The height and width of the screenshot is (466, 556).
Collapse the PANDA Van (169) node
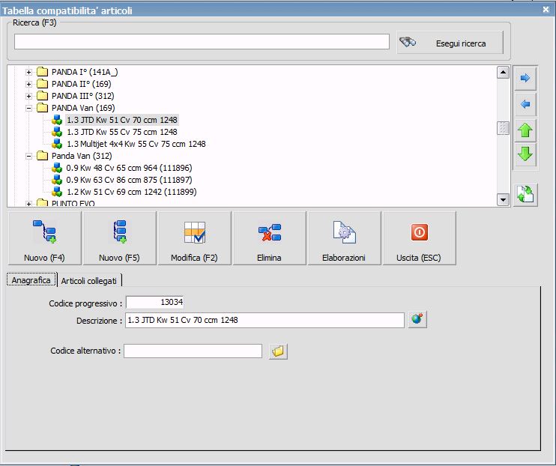point(28,108)
